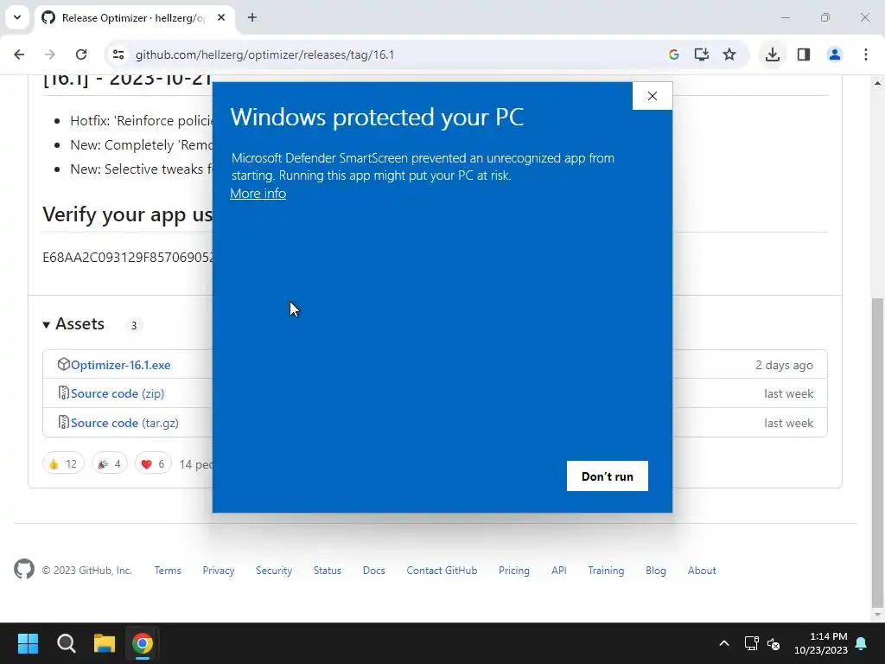Click the party popper reaction 4

point(110,463)
